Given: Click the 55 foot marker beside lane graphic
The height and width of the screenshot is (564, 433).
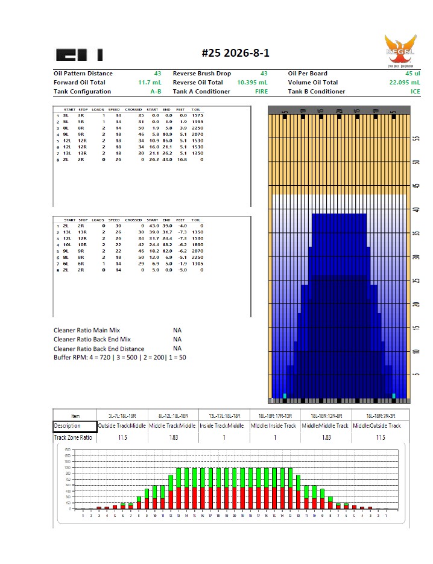Looking at the screenshot, I should [417, 139].
